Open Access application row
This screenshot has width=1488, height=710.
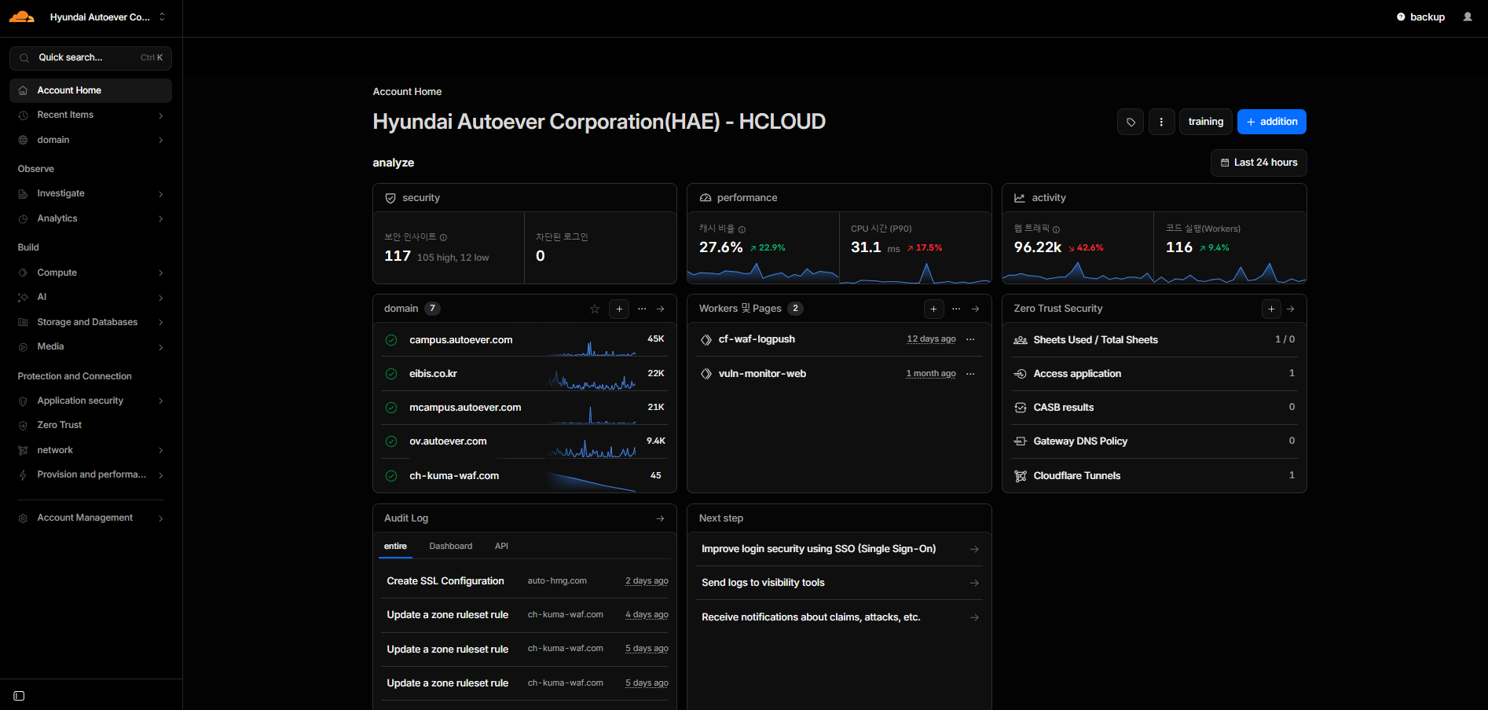1154,374
